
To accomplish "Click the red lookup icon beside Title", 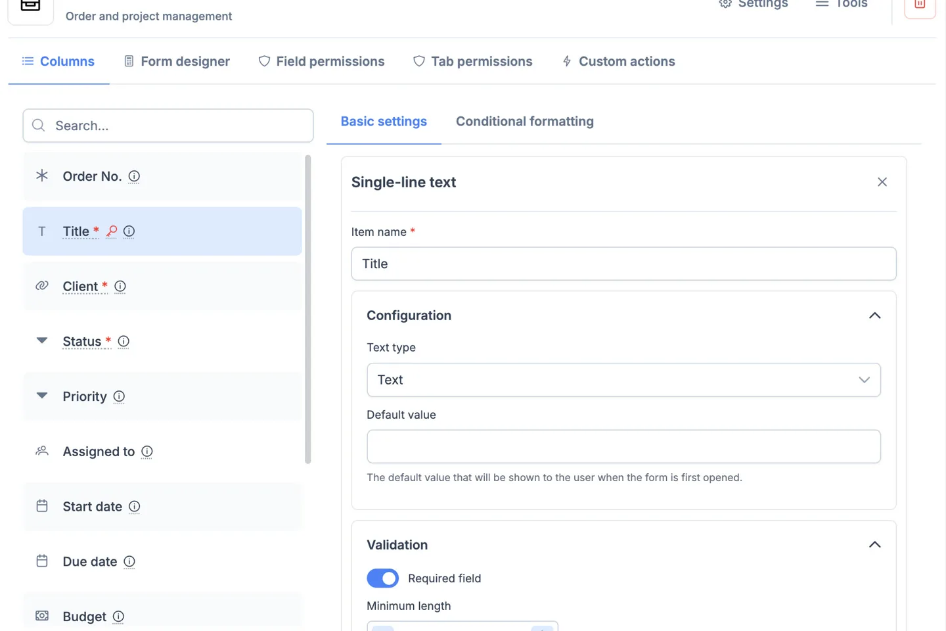I will pos(111,231).
